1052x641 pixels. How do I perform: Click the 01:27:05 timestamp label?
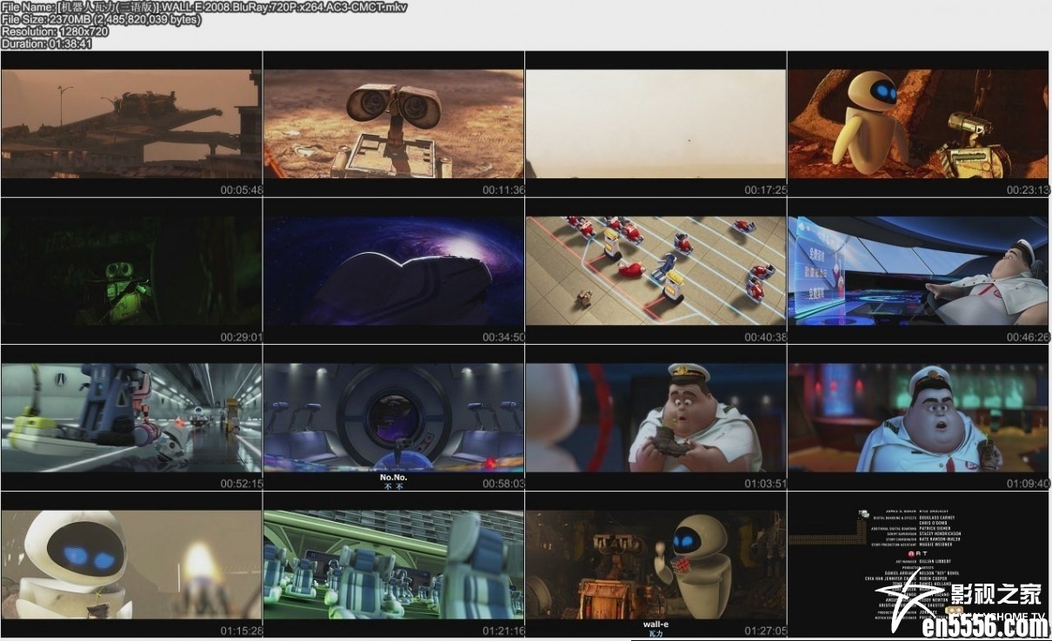pyautogui.click(x=766, y=631)
